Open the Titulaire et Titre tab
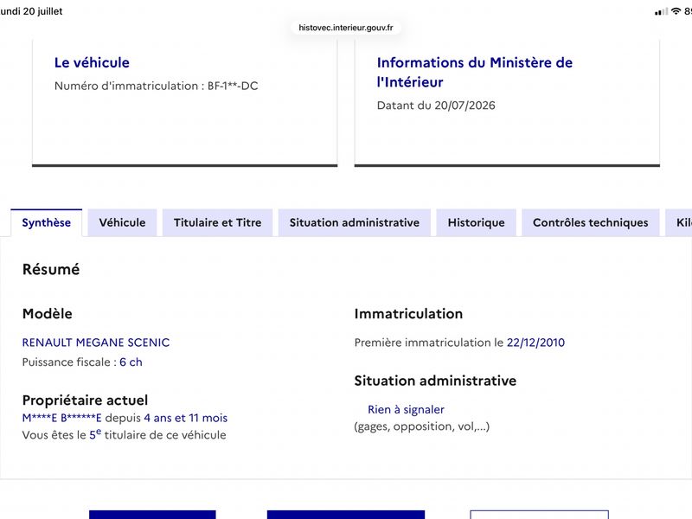Image resolution: width=692 pixels, height=519 pixels. pyautogui.click(x=218, y=222)
